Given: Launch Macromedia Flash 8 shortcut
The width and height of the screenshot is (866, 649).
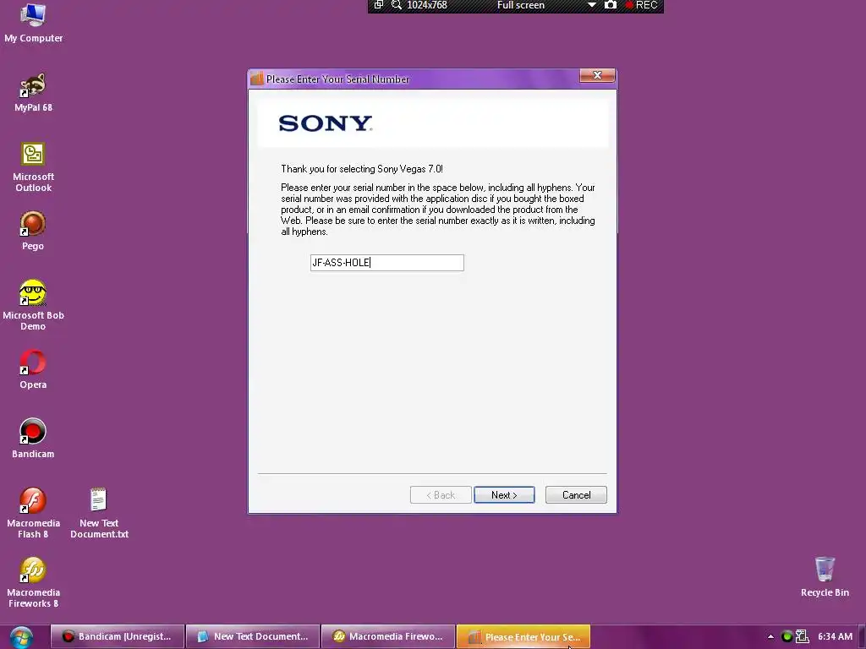Looking at the screenshot, I should 33,513.
